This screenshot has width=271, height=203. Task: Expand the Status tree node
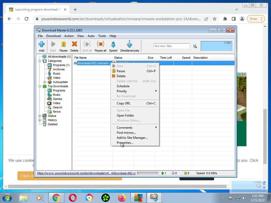[40, 116]
